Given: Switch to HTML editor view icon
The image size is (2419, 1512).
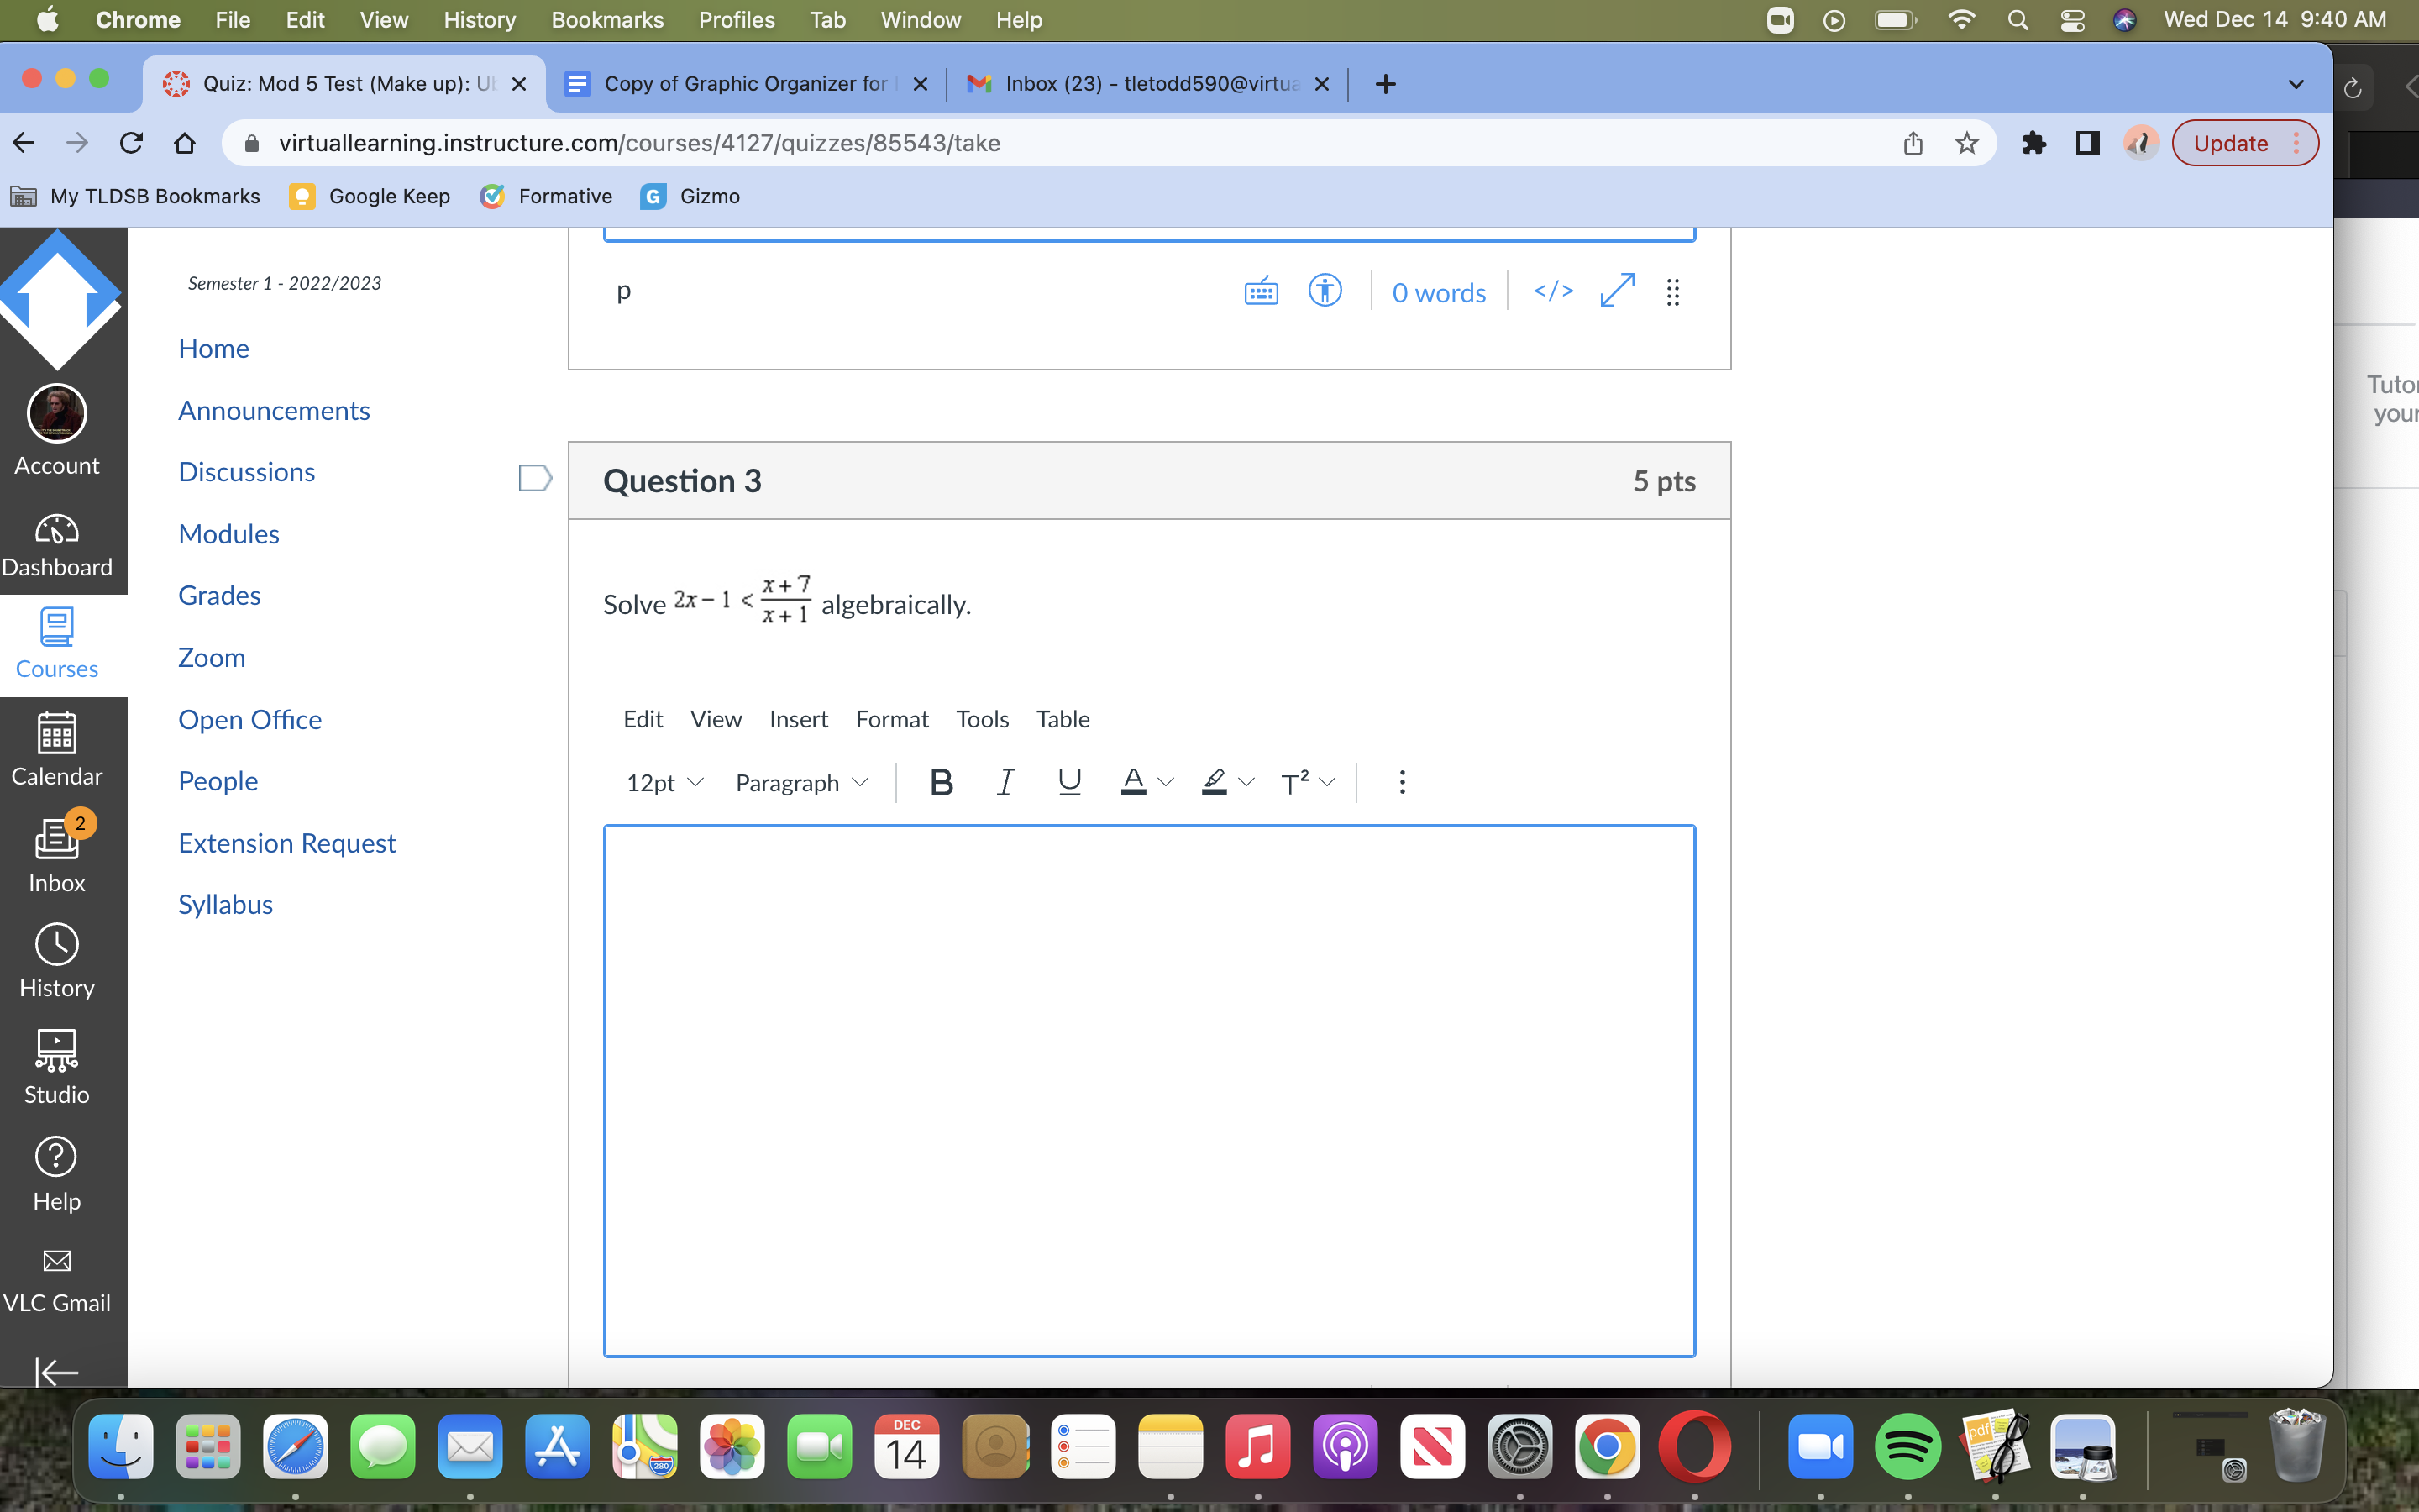Looking at the screenshot, I should pos(1552,292).
